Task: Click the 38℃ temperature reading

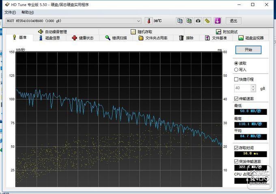Action: point(157,21)
